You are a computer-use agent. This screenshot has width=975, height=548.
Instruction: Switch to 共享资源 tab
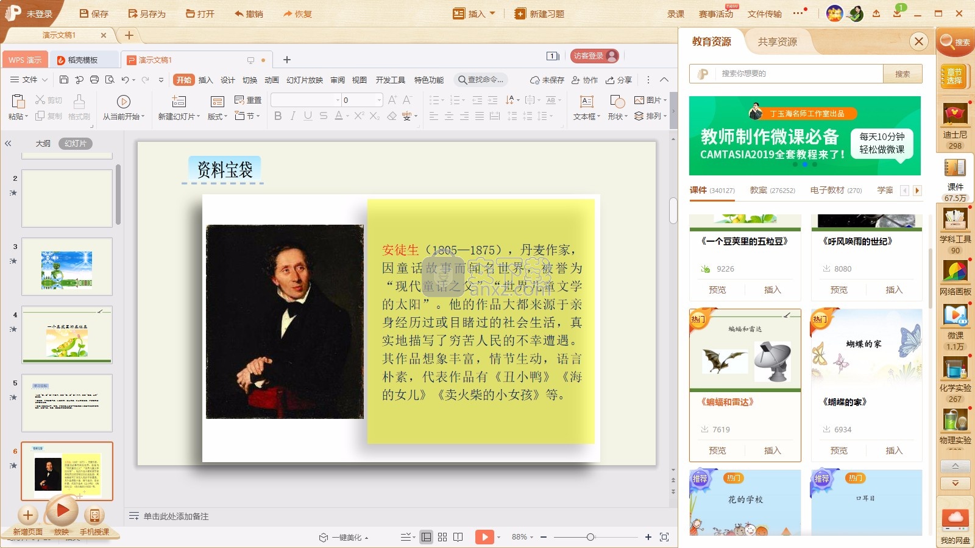pyautogui.click(x=777, y=41)
